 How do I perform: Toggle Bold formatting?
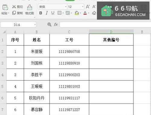[x=41, y=13]
